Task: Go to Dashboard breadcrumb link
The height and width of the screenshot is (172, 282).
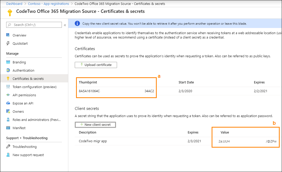Action: click(14, 4)
